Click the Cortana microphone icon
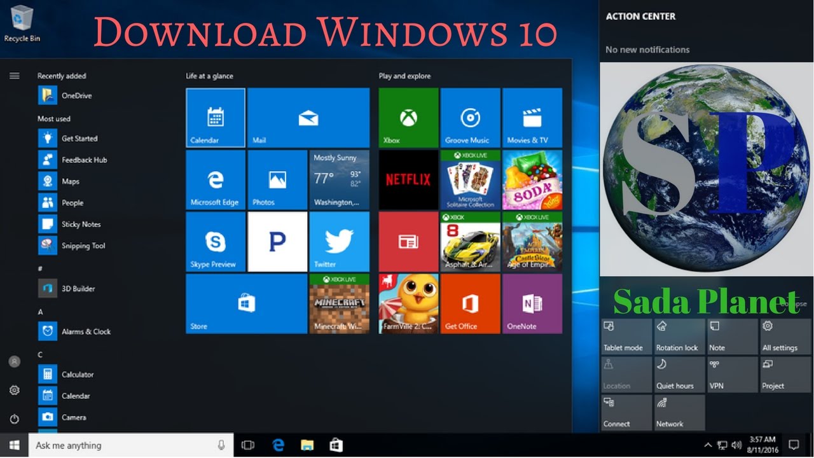The image size is (814, 458). pos(221,445)
